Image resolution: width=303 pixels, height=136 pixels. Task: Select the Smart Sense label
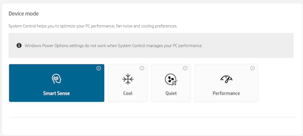click(56, 93)
